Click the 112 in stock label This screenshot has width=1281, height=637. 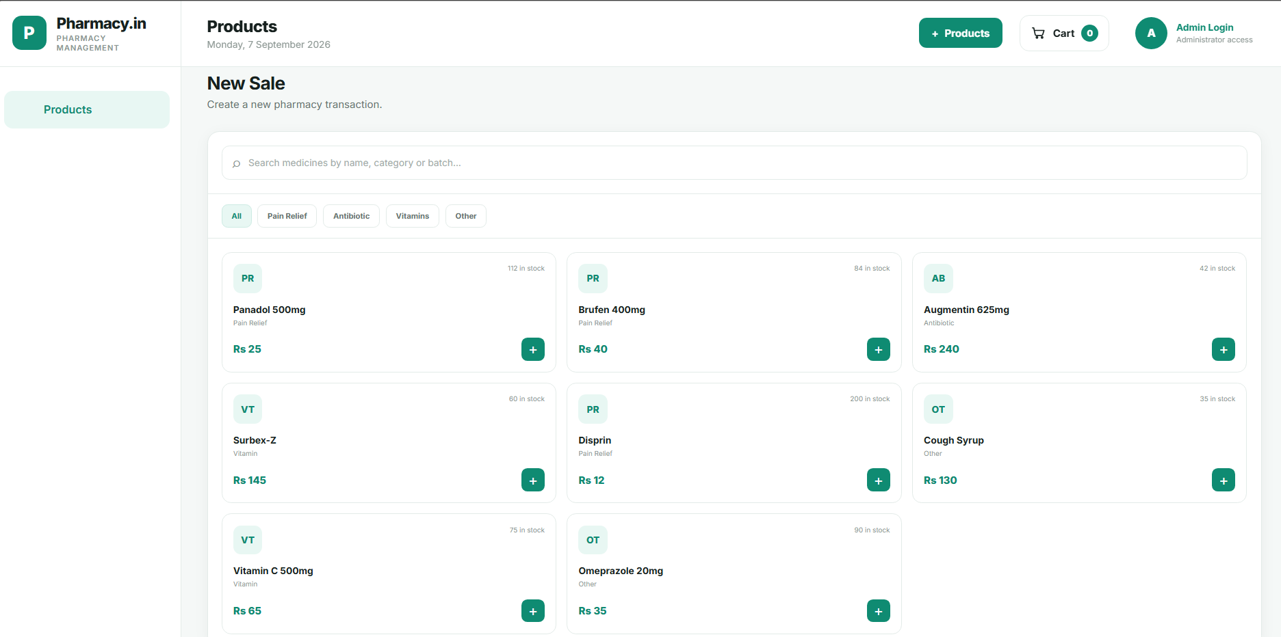point(526,269)
